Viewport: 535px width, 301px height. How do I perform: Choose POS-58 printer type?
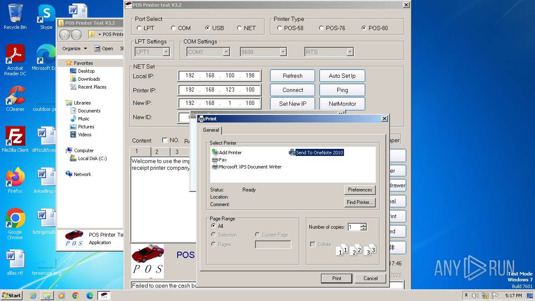280,28
